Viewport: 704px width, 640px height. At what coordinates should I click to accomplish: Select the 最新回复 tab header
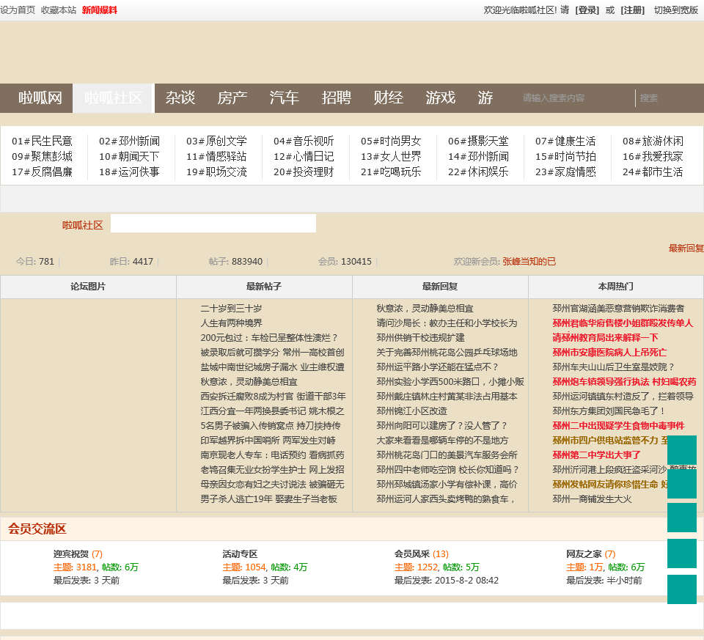pos(440,287)
